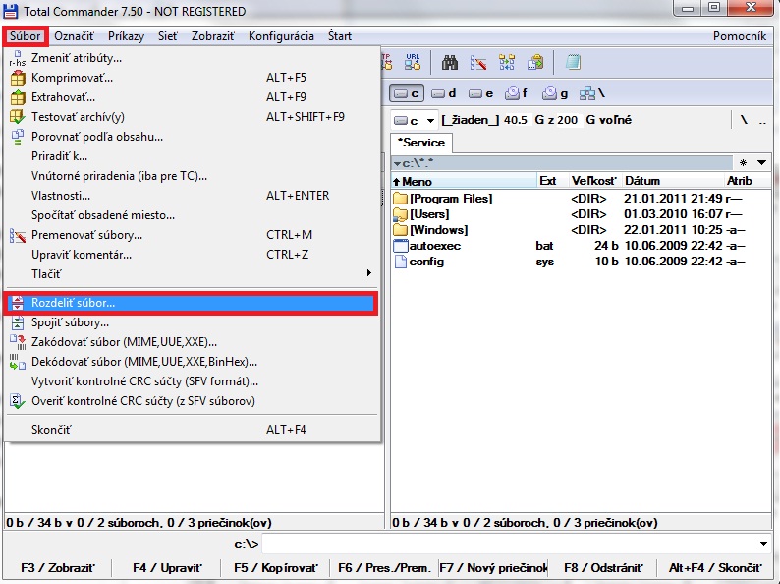Choose Skončiť menu entry
Viewport: 780px width, 584px height.
click(x=191, y=430)
